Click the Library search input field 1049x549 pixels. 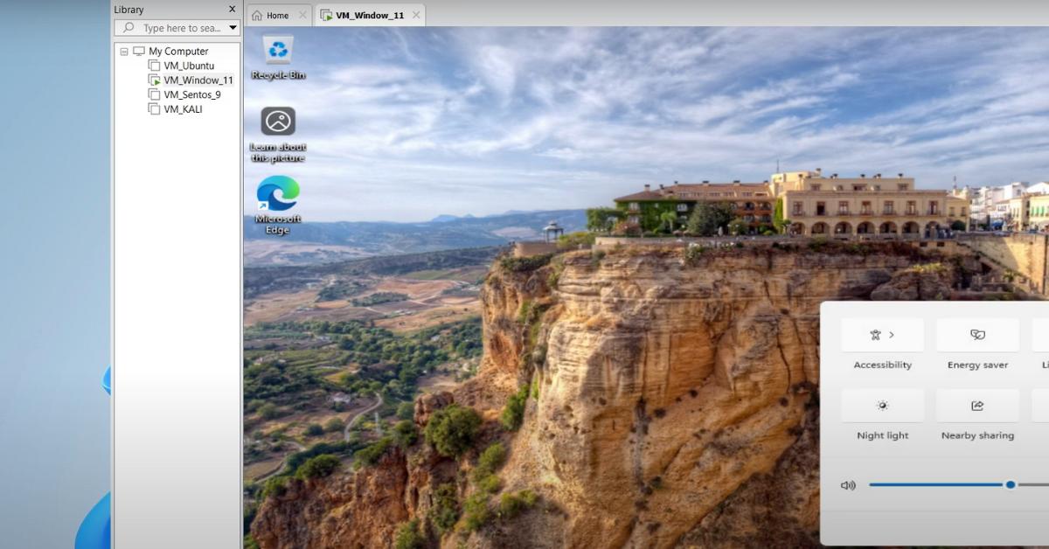(x=177, y=28)
